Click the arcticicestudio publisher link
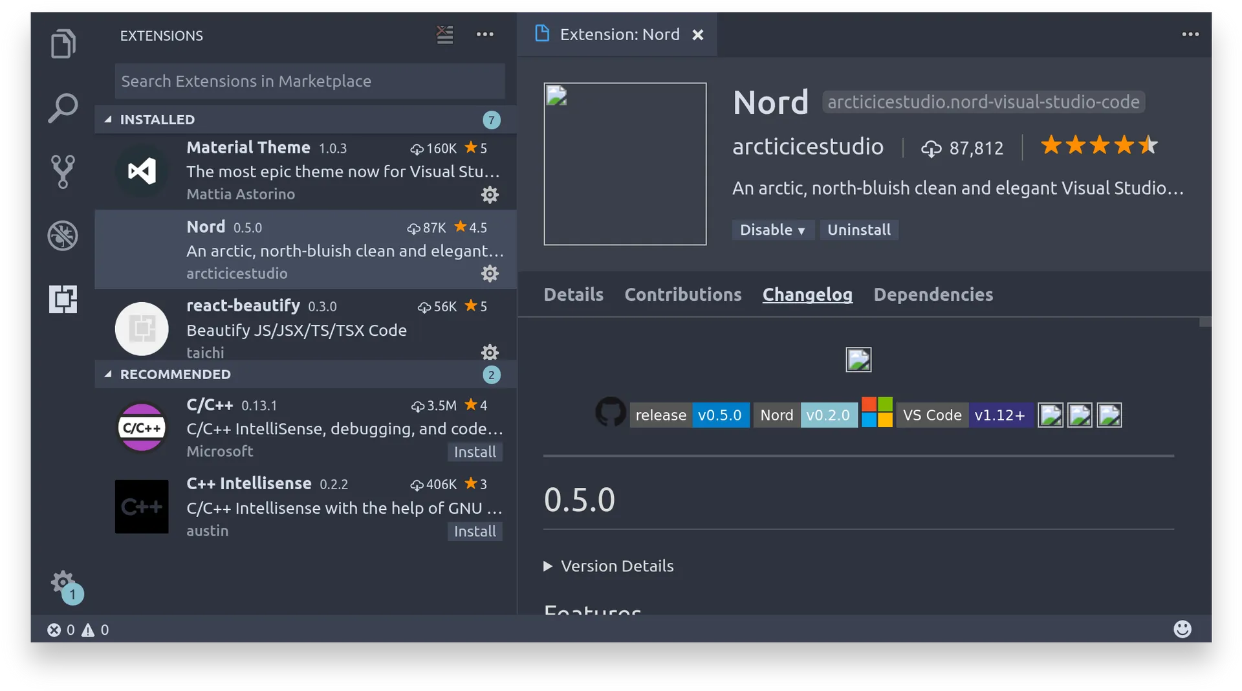1242x691 pixels. coord(807,147)
